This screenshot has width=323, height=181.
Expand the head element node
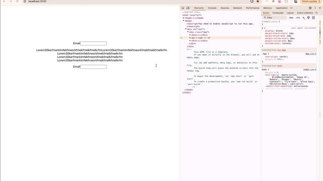[184, 18]
